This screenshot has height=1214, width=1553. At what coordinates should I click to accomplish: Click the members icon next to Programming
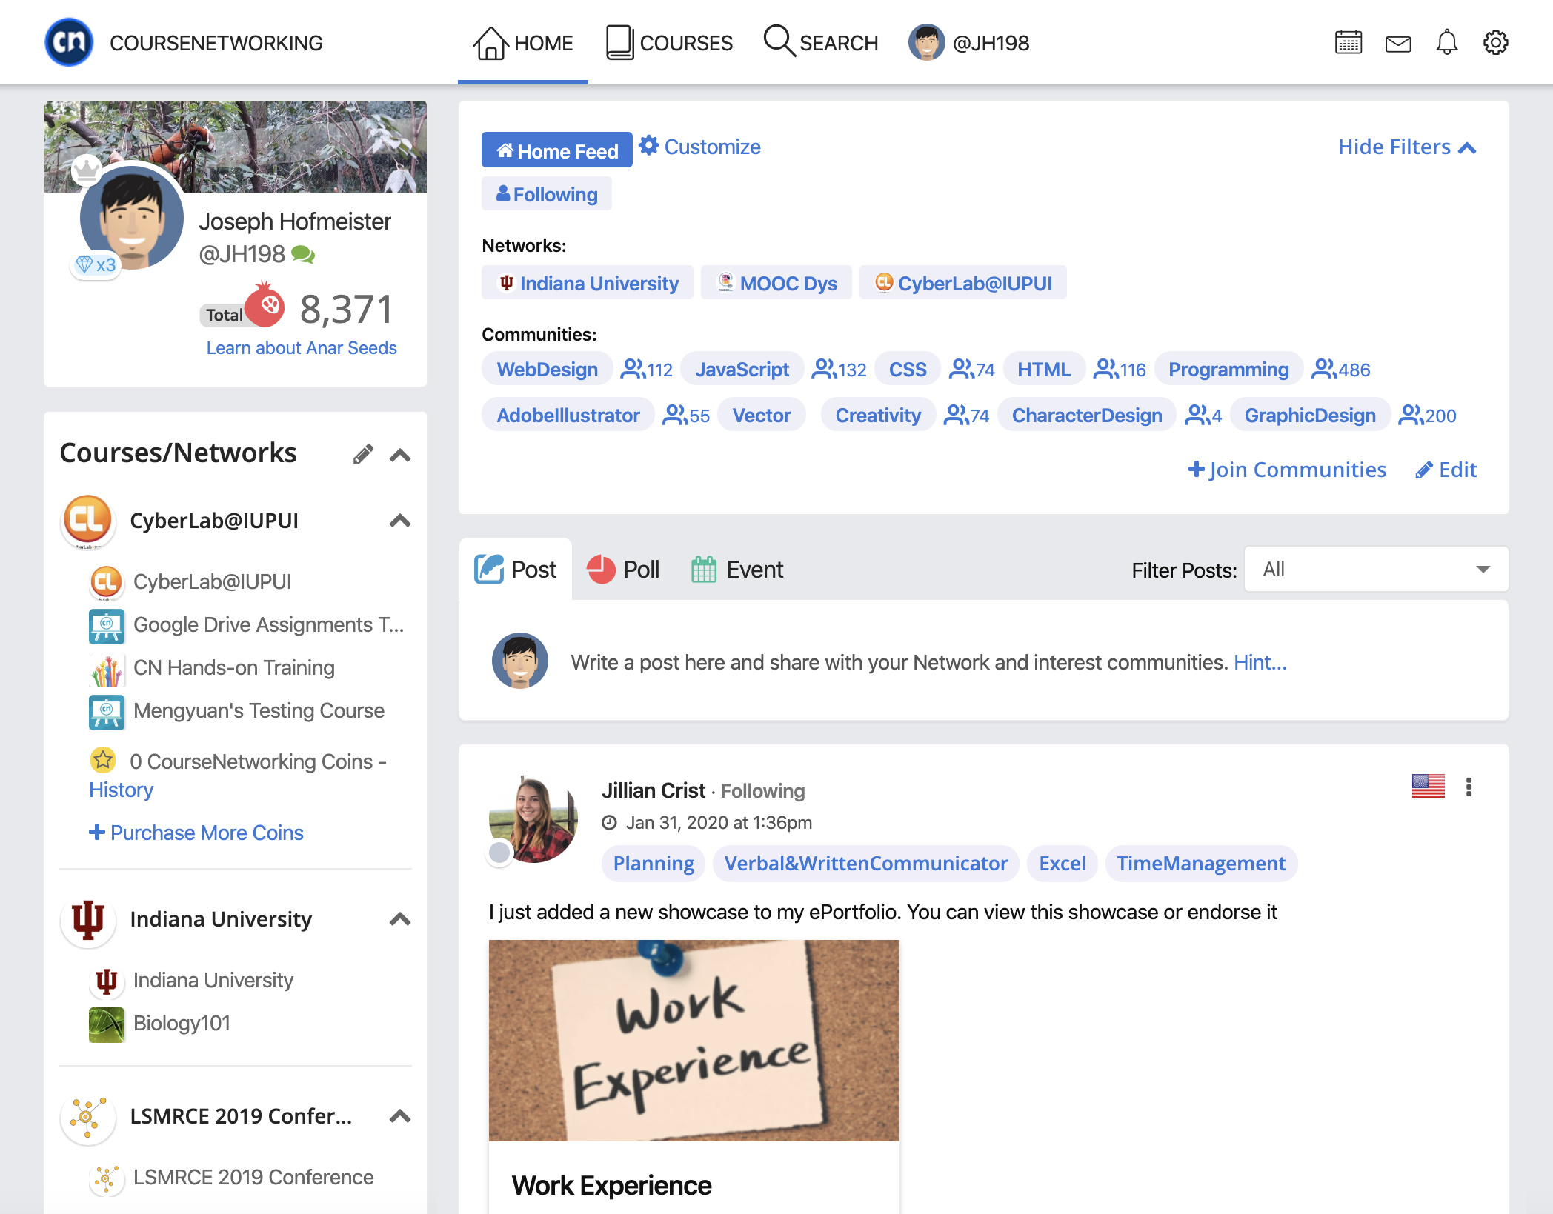[1323, 369]
